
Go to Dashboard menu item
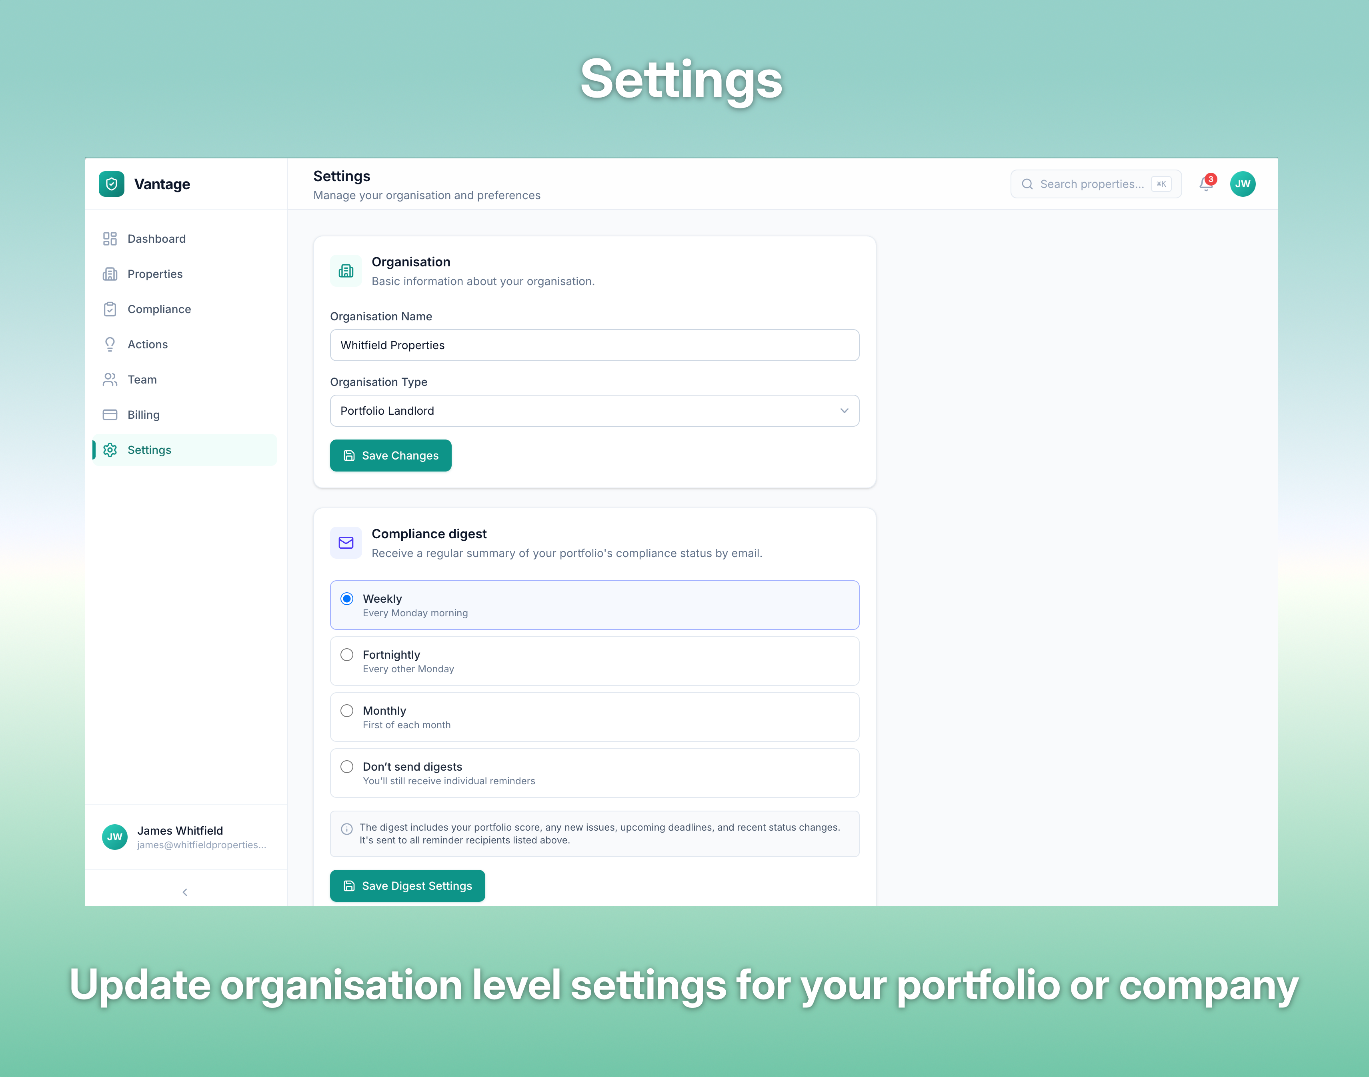click(x=185, y=239)
